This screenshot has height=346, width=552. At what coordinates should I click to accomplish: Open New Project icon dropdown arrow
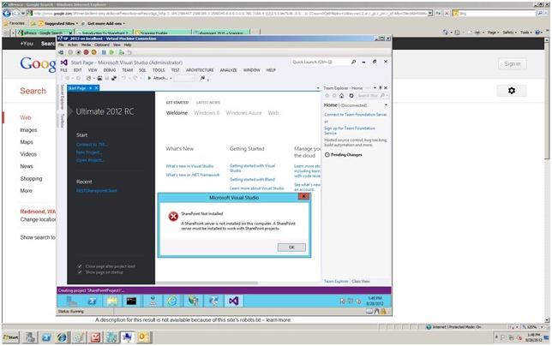93,79
